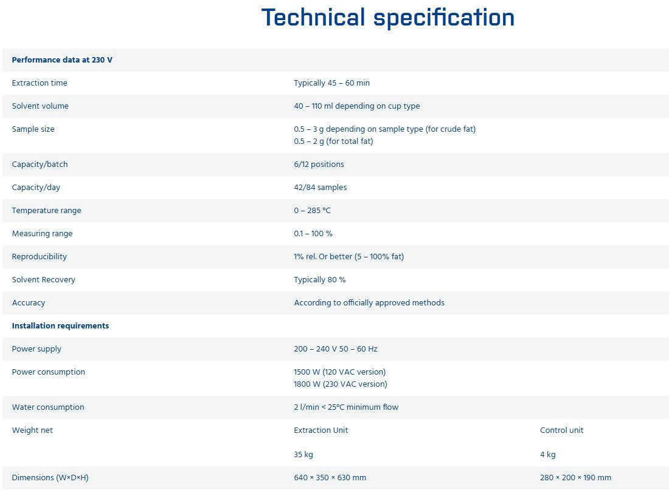Click 'According to officially approved methods' text
The image size is (669, 493).
coord(369,303)
